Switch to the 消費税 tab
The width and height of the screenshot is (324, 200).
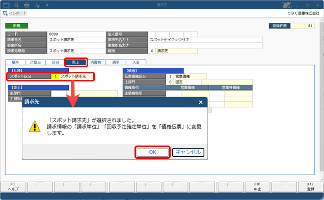pos(96,62)
